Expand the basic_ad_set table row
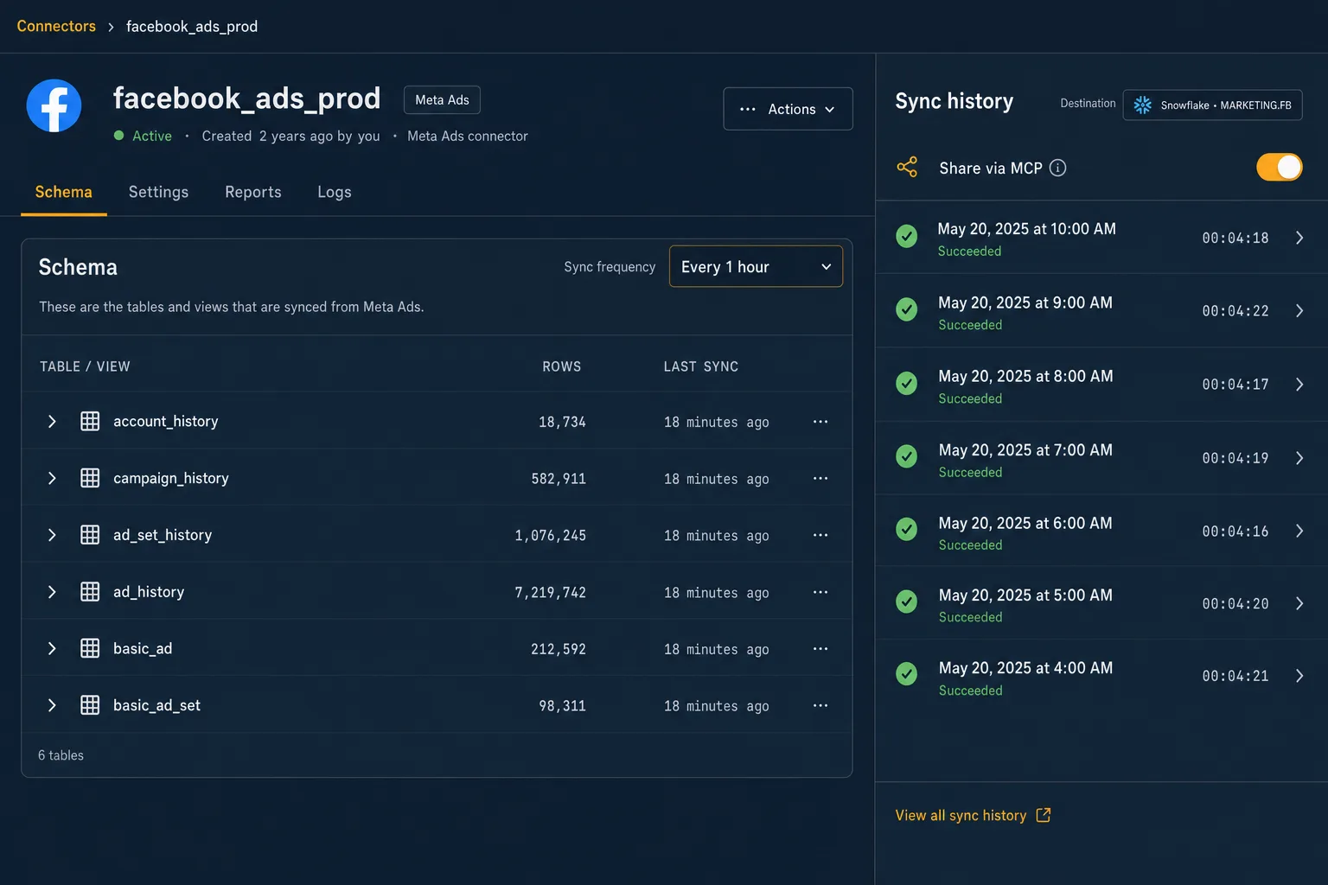 pyautogui.click(x=52, y=705)
